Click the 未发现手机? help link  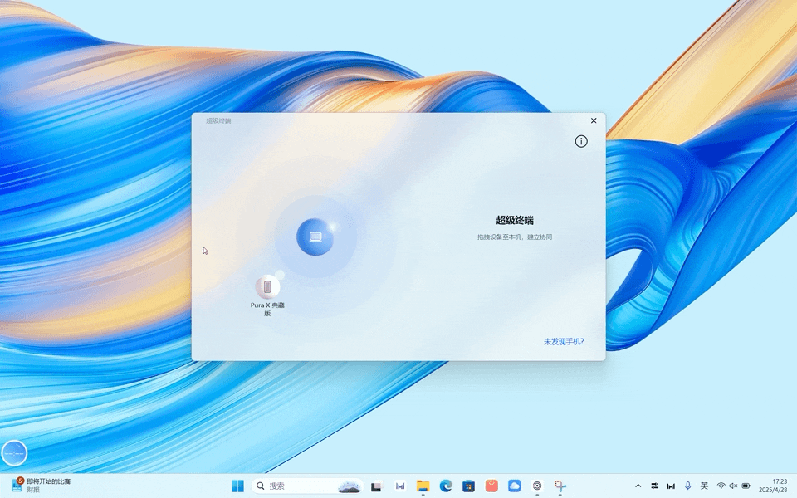[564, 341]
